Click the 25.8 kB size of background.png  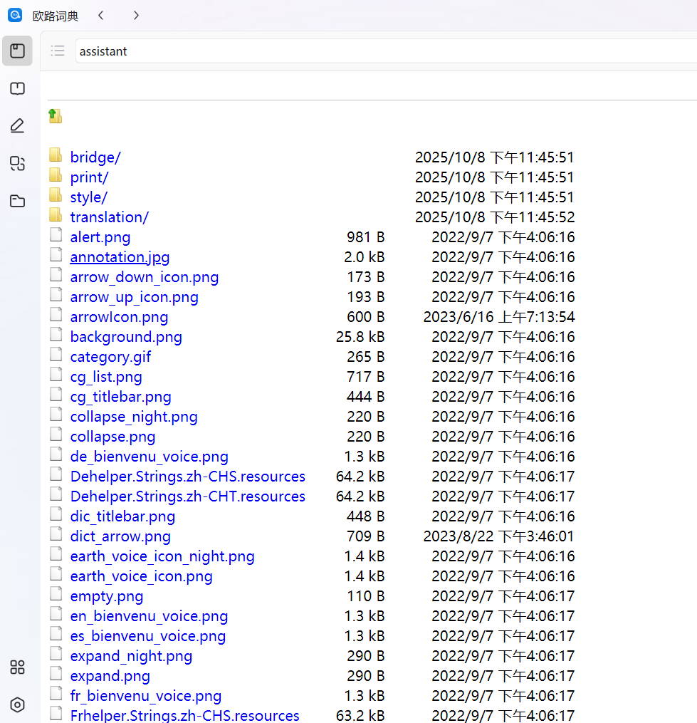pyautogui.click(x=360, y=337)
